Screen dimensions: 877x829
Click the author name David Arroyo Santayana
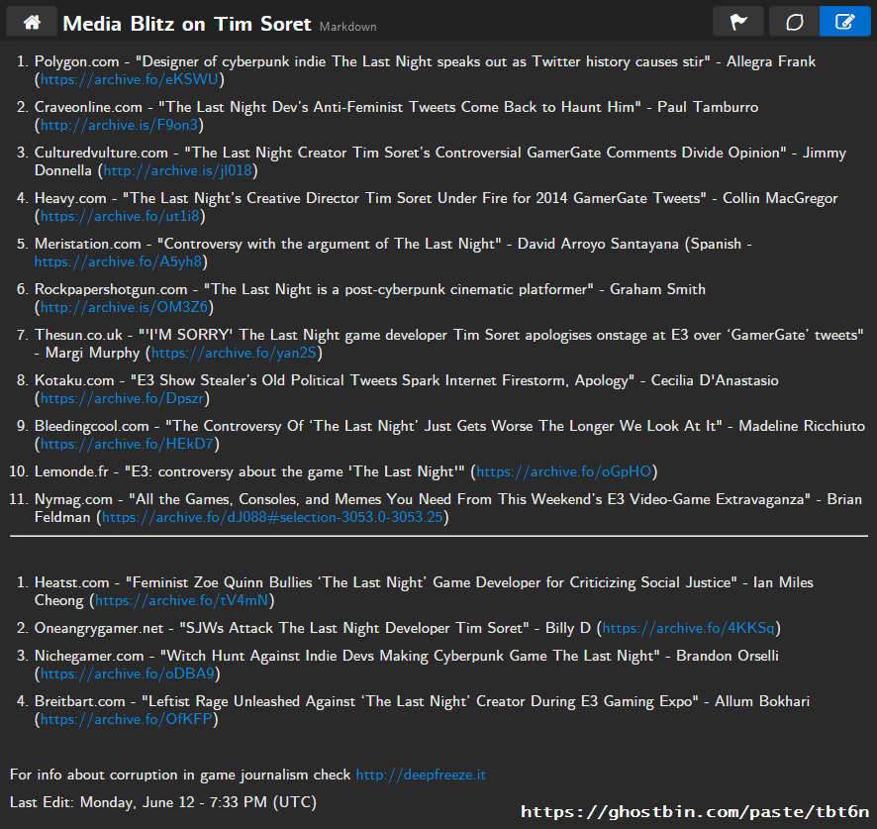pyautogui.click(x=598, y=244)
